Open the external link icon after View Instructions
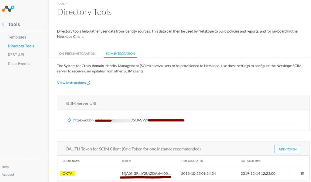The height and width of the screenshot is (182, 311). click(x=88, y=82)
